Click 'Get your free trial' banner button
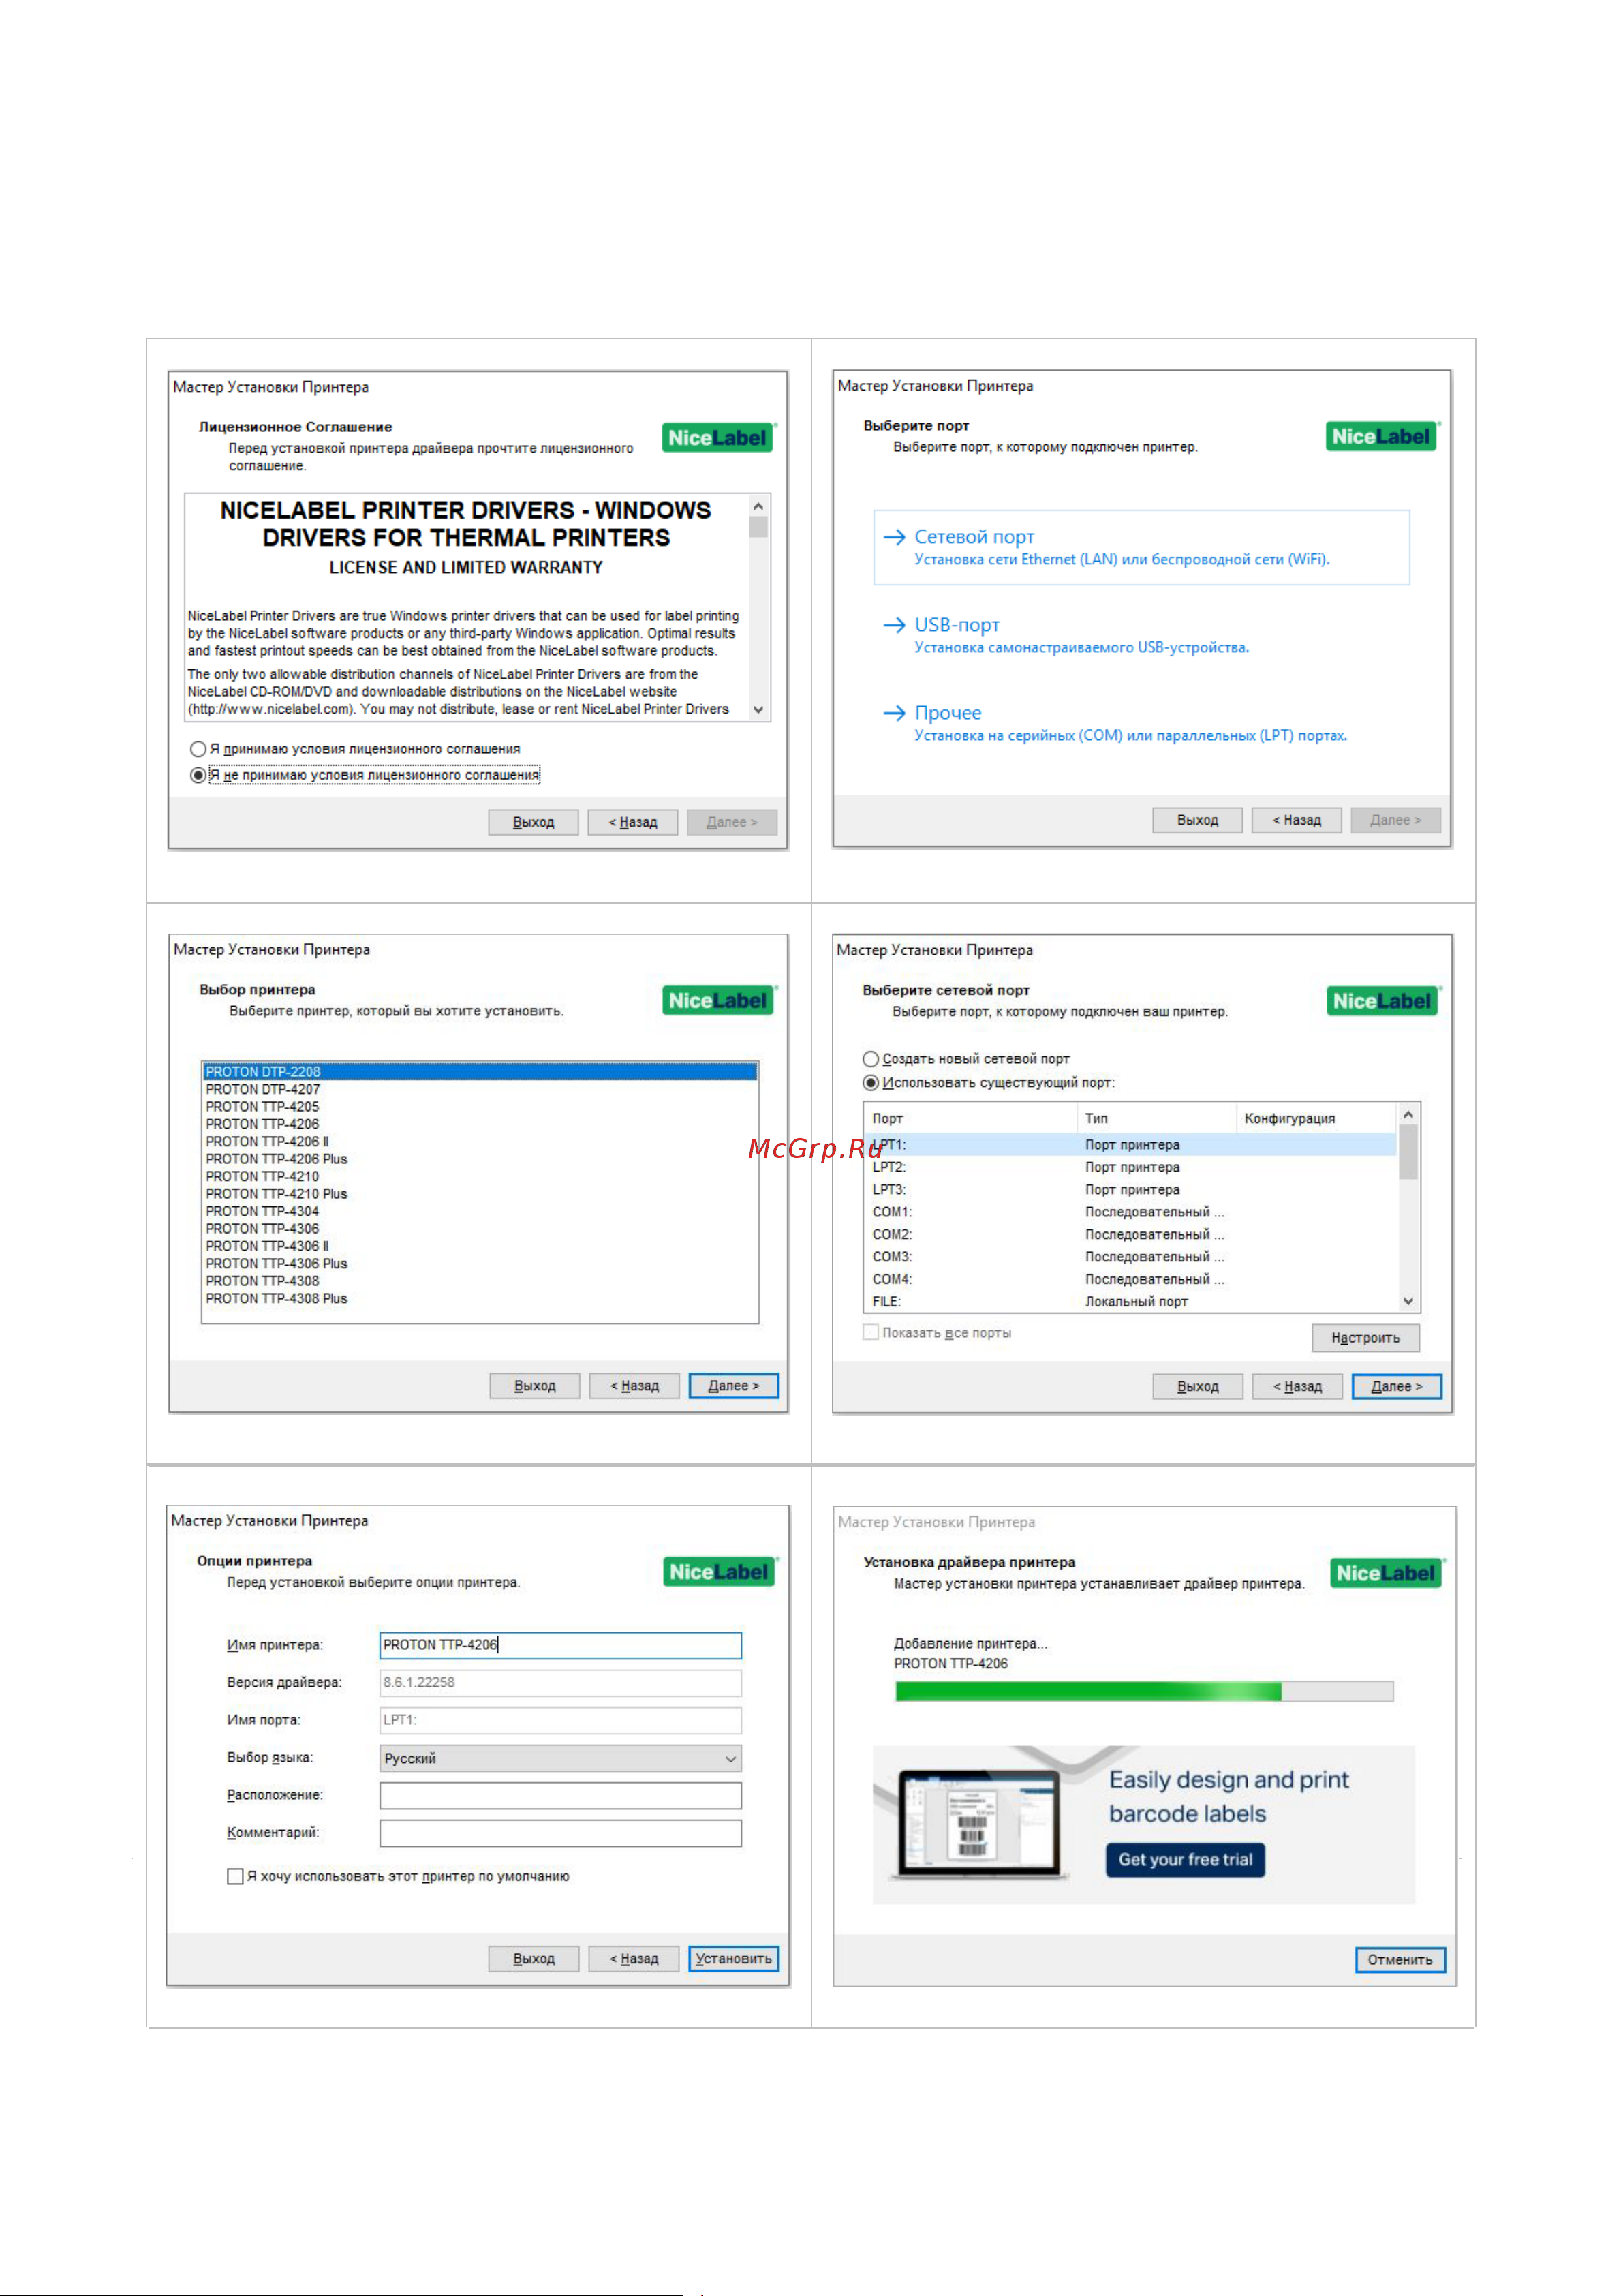Screen dimensions: 1623x2296 tap(1185, 1860)
